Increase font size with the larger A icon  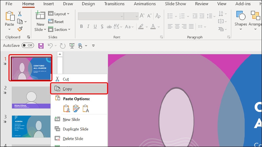pyautogui.click(x=142, y=16)
